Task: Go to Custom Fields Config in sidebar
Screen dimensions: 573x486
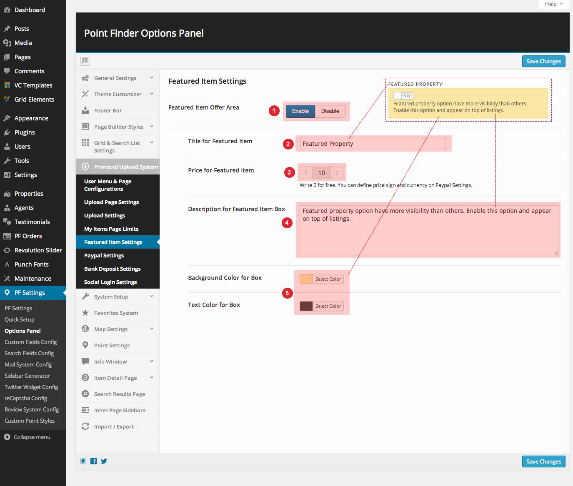Action: (x=30, y=342)
